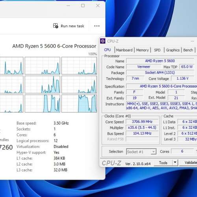The image size is (197, 197).
Task: Click the Run new task icon
Action: tap(56, 26)
